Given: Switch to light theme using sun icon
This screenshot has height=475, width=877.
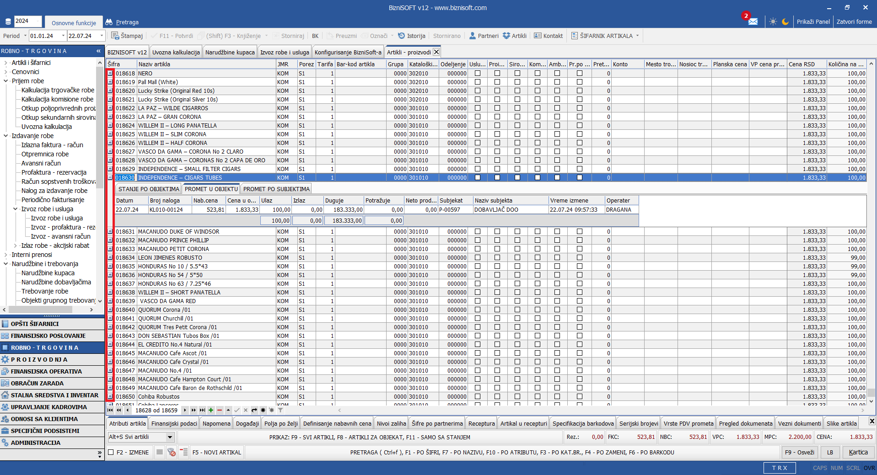Looking at the screenshot, I should (773, 21).
